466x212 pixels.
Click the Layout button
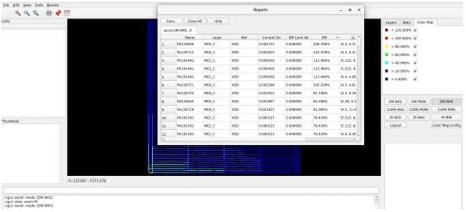coord(396,125)
